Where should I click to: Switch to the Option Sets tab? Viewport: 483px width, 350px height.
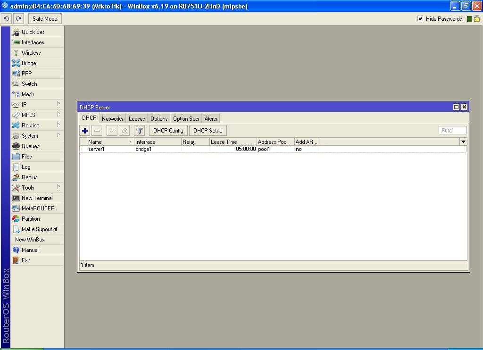(186, 118)
